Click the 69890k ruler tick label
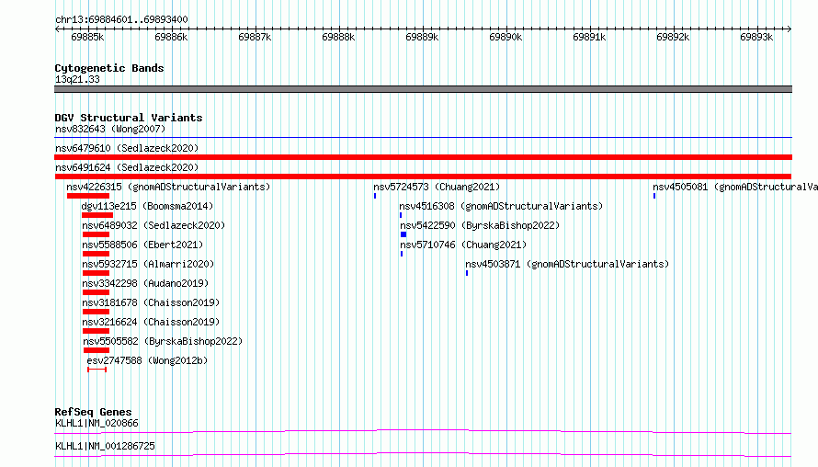The height and width of the screenshot is (467, 818). point(506,37)
